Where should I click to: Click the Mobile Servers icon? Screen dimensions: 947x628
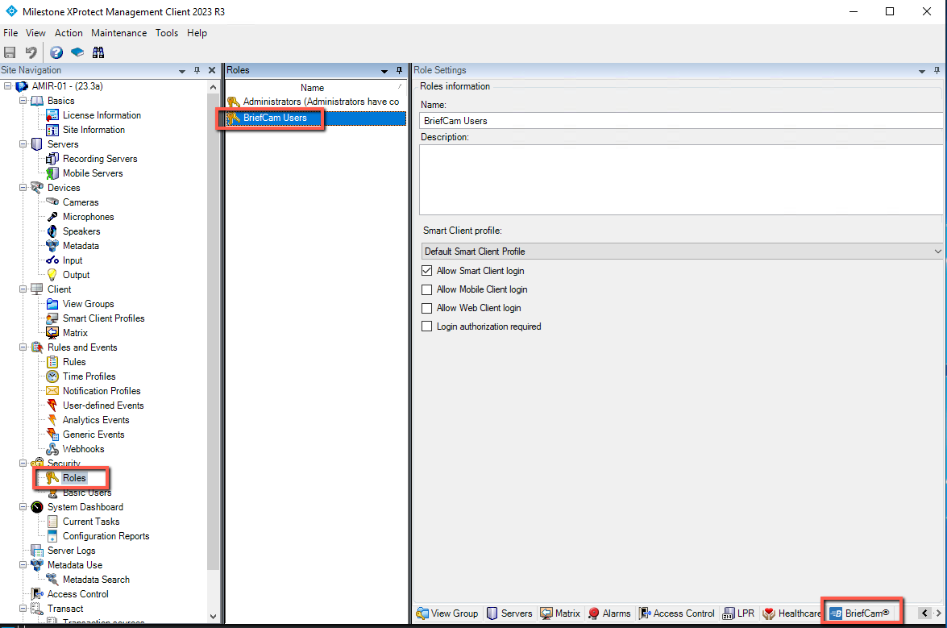coord(52,173)
